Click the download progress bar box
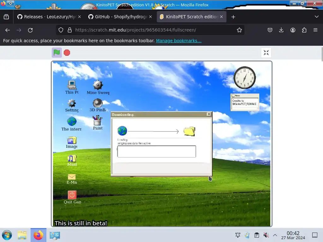This screenshot has width=323, height=242. point(156,152)
